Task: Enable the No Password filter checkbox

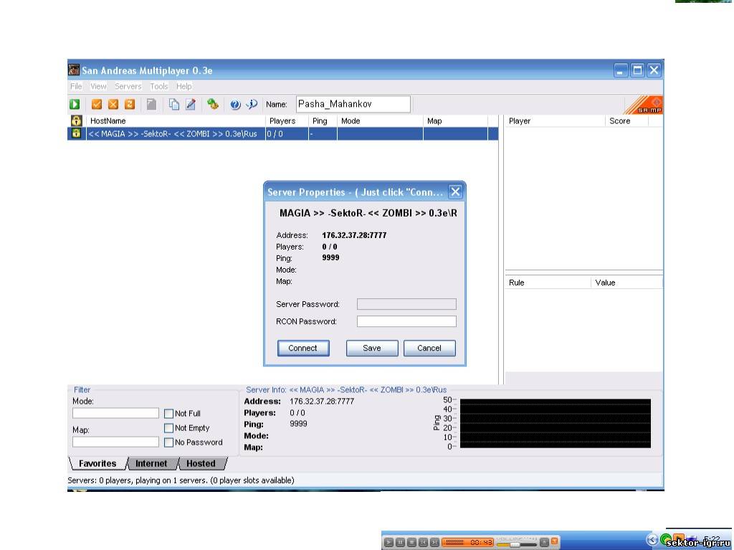Action: click(169, 442)
